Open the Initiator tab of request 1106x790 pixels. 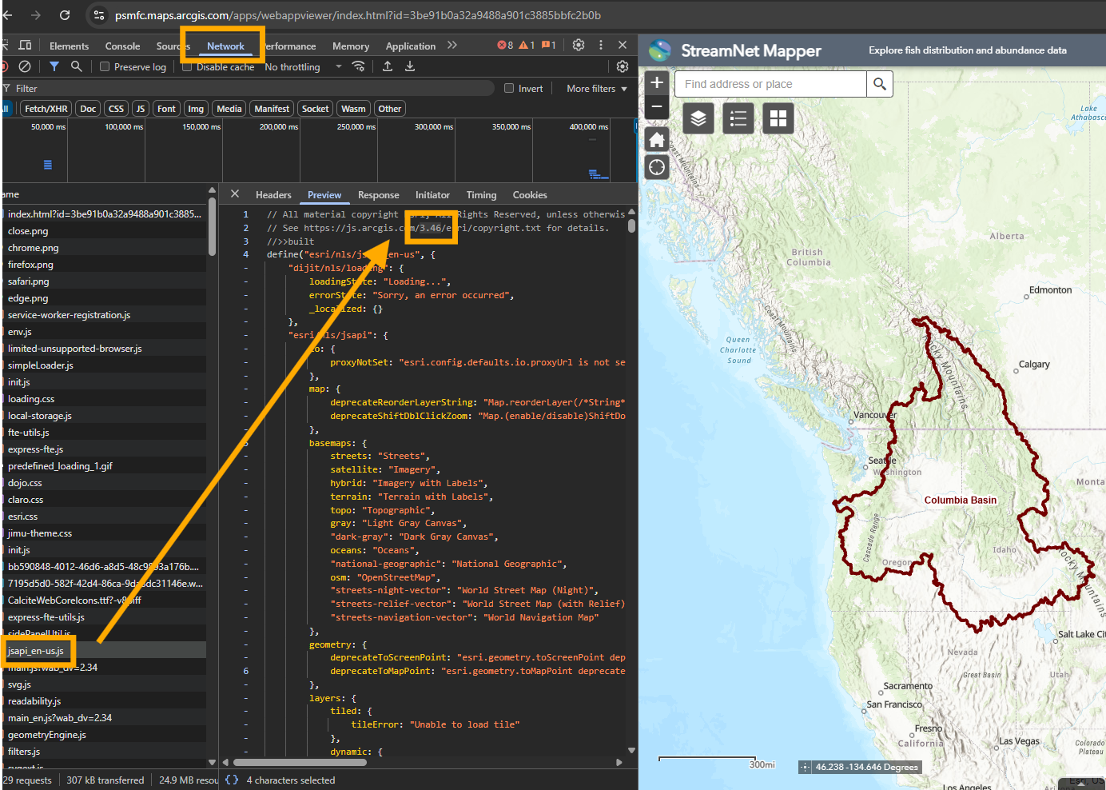[x=432, y=194]
